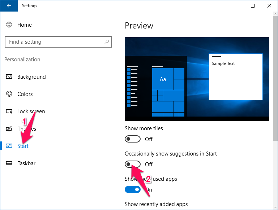
Task: Maximize the Settings window
Action: (x=253, y=6)
